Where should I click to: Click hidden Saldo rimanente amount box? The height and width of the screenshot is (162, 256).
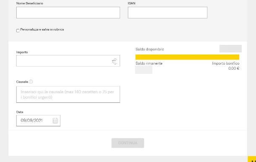[144, 70]
